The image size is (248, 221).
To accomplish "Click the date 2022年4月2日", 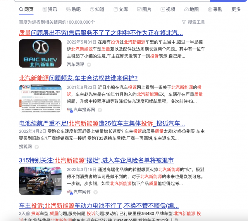I will (33, 131).
